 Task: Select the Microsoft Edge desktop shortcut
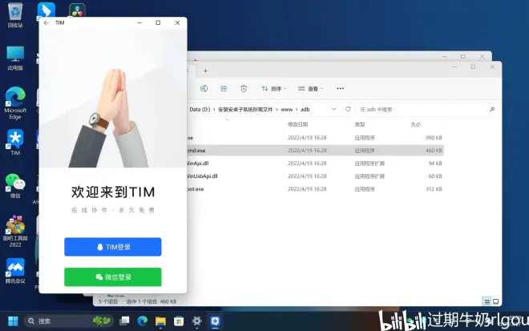coord(15,103)
